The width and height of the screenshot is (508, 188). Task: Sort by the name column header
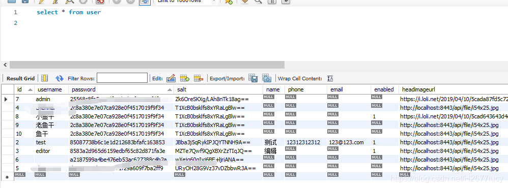[x=274, y=89]
